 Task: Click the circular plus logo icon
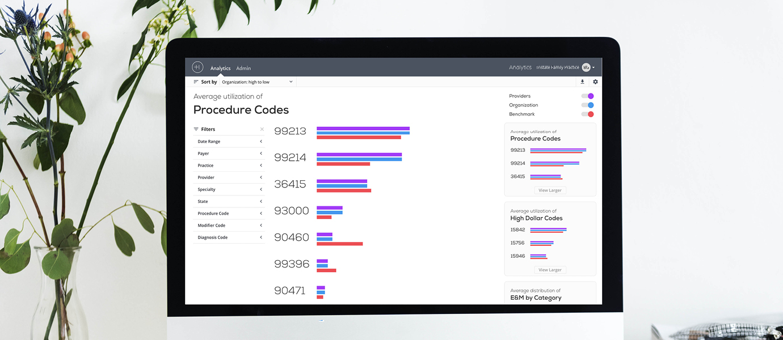(x=197, y=67)
